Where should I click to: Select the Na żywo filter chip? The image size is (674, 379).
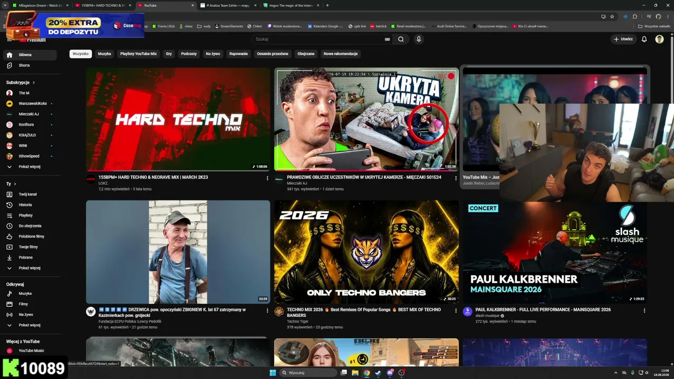tap(213, 54)
